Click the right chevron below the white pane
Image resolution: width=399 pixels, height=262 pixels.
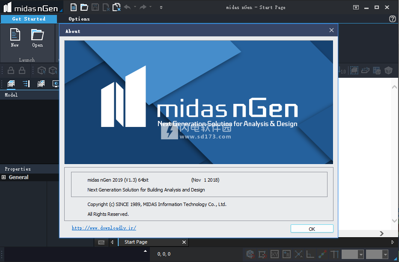pos(381,233)
